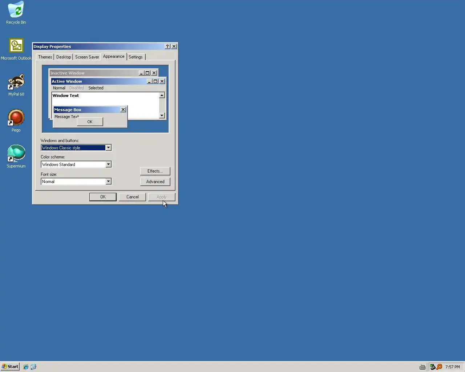Close the Display Properties dialog with X
The image size is (465, 372).
[x=174, y=46]
